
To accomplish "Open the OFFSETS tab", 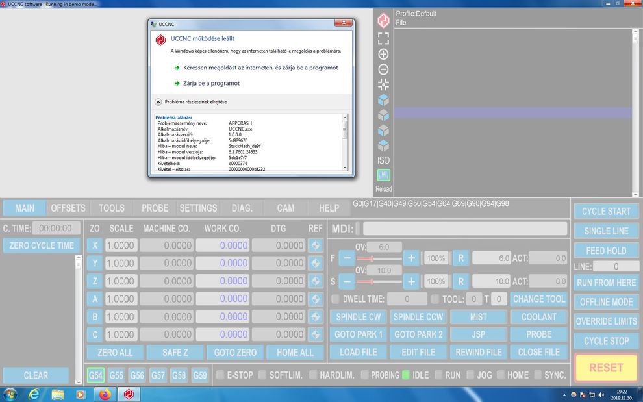I will 68,208.
